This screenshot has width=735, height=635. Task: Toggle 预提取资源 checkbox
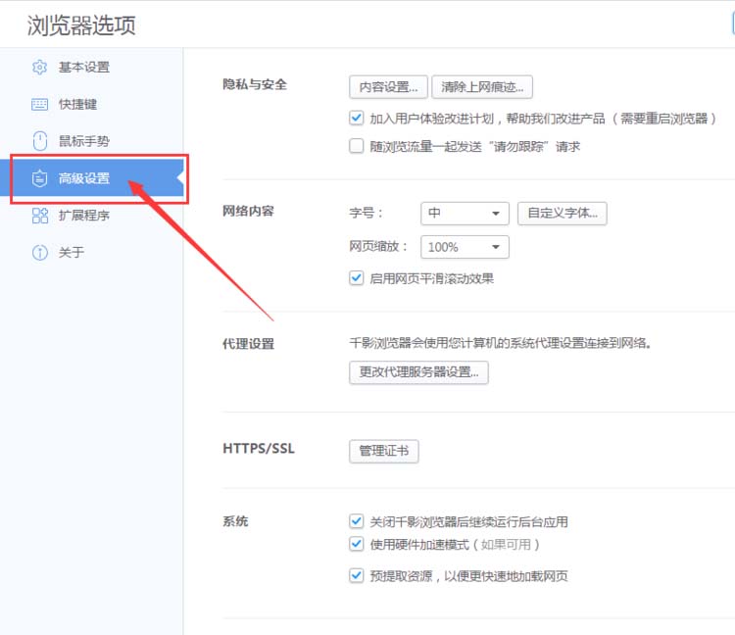point(357,575)
